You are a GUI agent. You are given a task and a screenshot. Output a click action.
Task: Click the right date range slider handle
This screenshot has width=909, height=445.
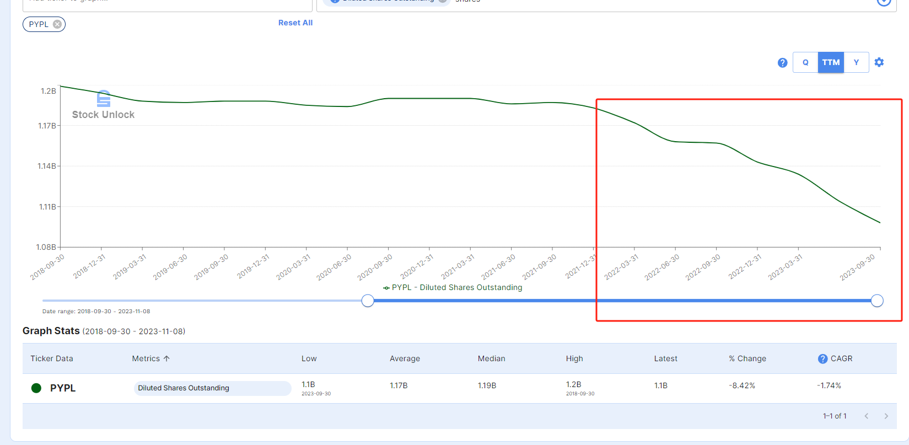coord(877,301)
